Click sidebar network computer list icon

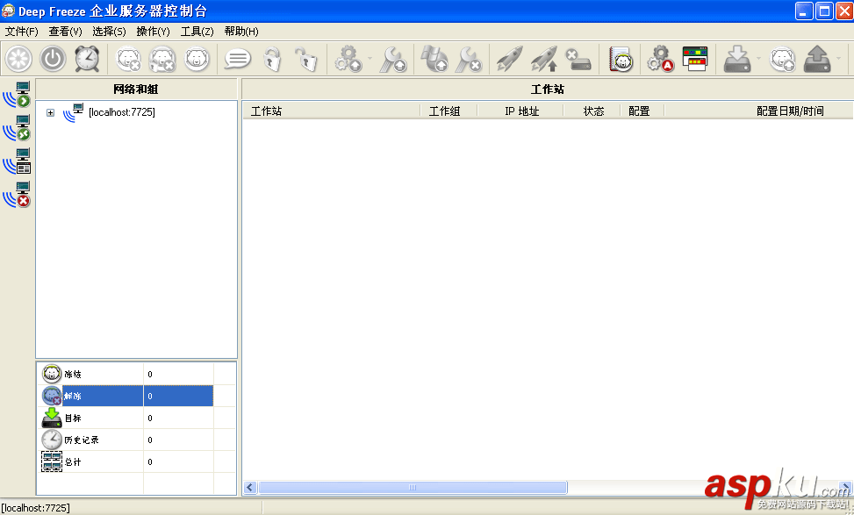17,161
